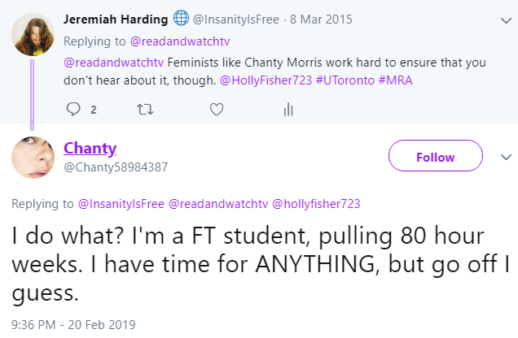Follow the Chanty account

[436, 155]
